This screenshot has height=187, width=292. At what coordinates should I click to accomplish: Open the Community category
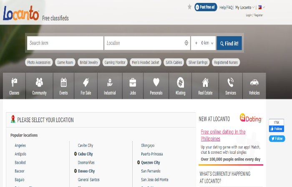[39, 86]
